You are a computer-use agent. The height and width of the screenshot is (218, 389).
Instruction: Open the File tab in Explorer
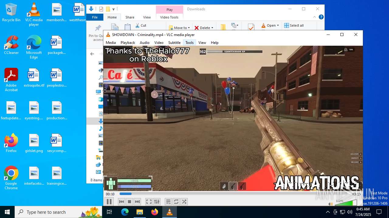coord(95,17)
